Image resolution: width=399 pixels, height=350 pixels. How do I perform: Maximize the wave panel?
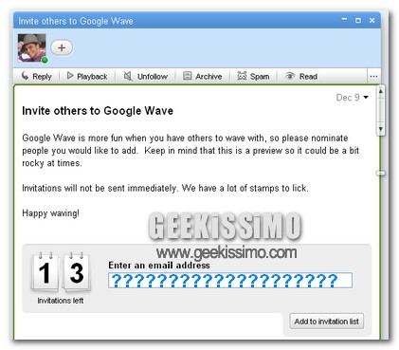click(358, 21)
